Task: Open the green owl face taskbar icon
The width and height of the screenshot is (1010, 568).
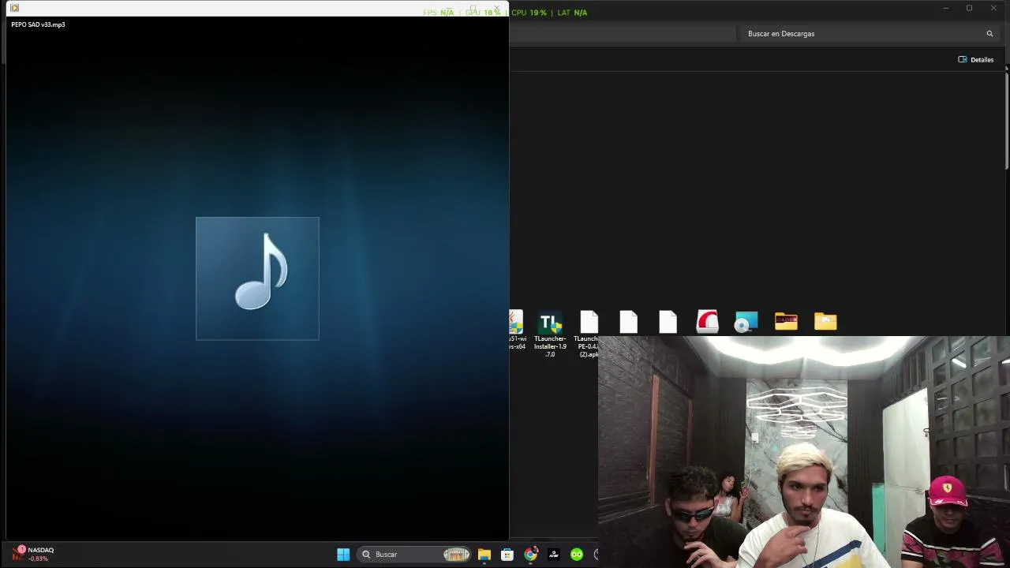Action: point(577,555)
